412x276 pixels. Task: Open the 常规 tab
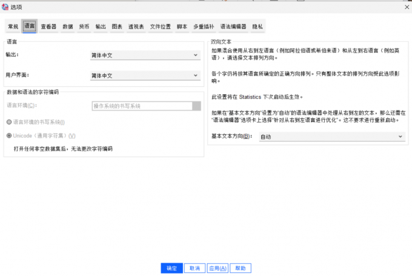click(x=13, y=27)
